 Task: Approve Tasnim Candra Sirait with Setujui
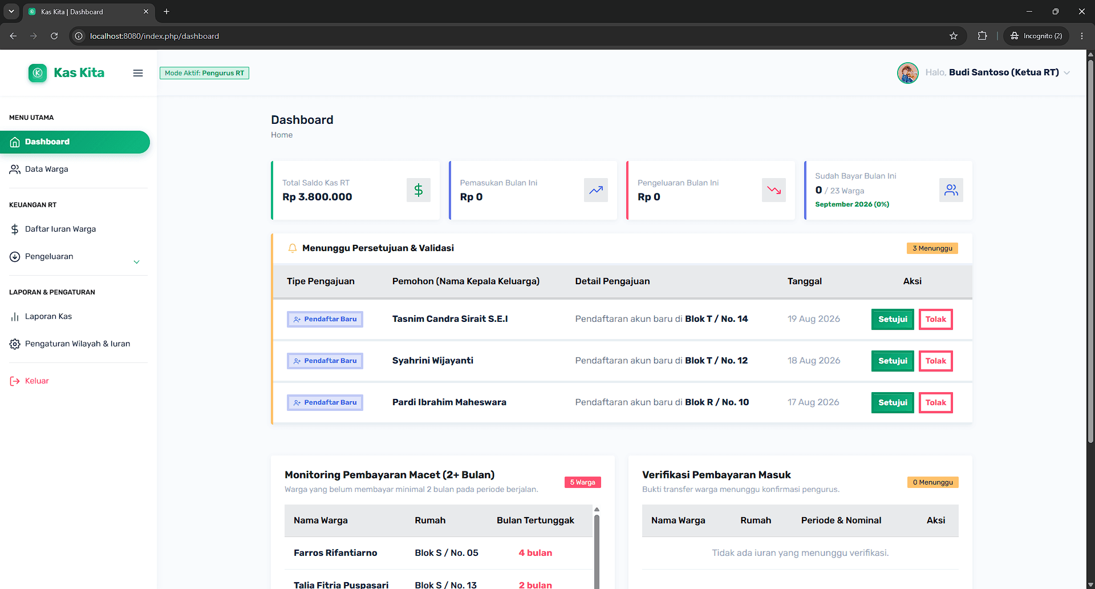[893, 320]
